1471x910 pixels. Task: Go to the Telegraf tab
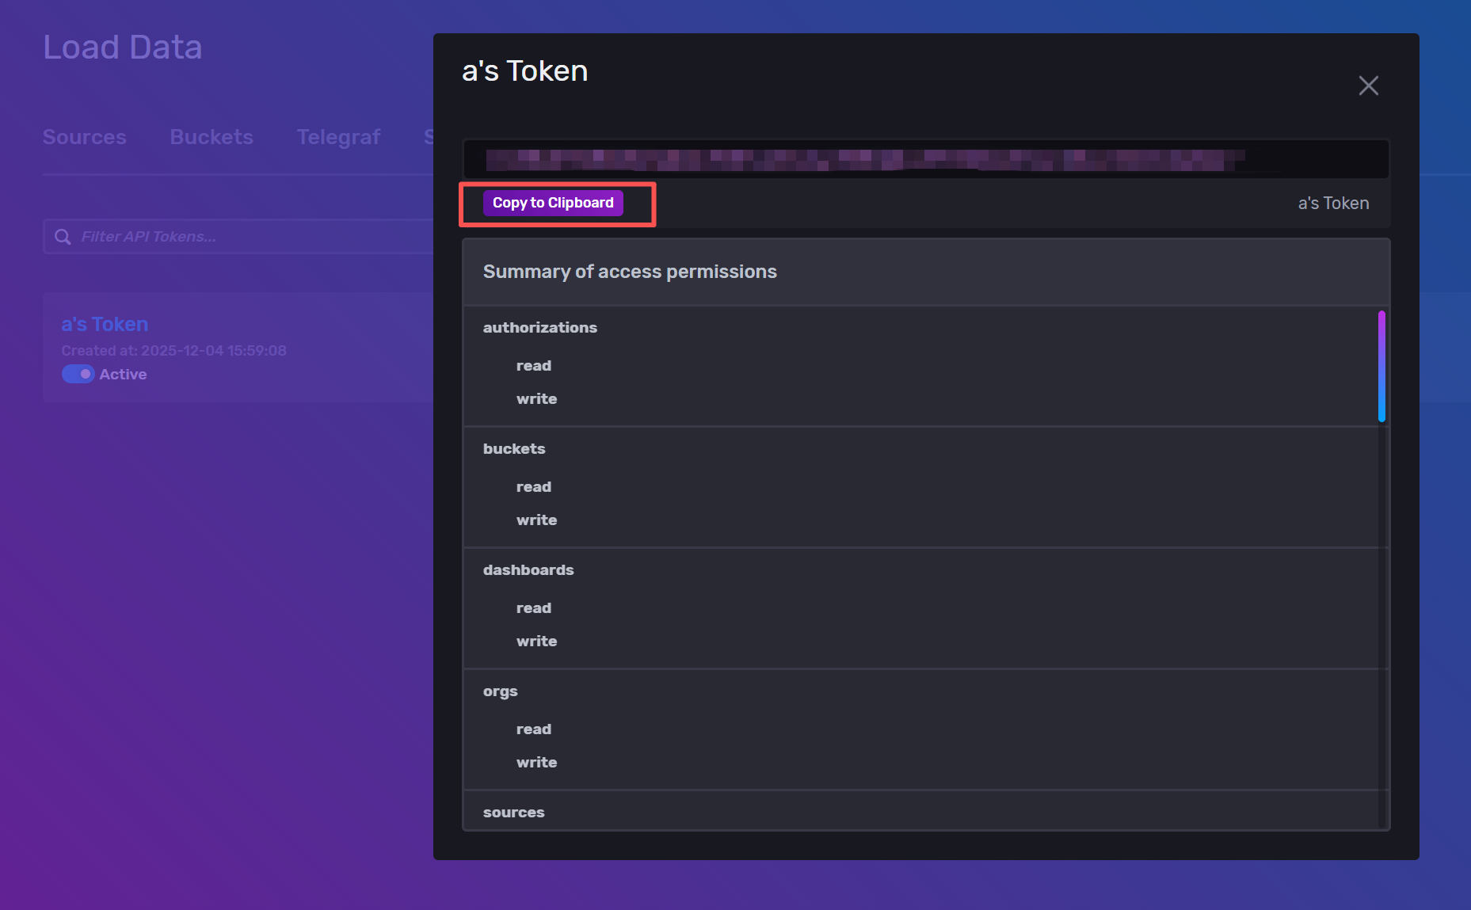click(338, 137)
